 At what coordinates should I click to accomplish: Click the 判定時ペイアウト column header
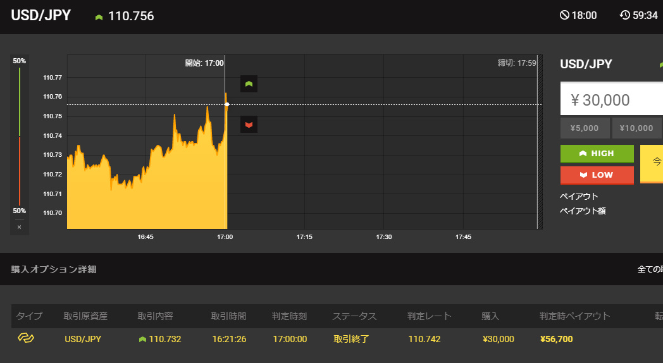[574, 316]
